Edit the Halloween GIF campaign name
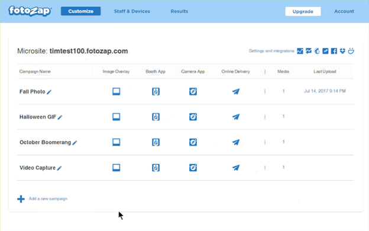Viewport: 369px width, 231px height. (60, 117)
